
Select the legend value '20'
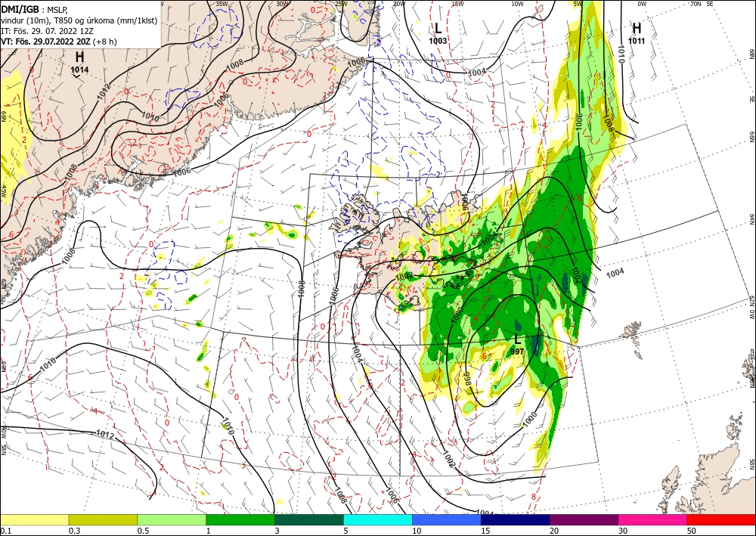click(x=554, y=531)
